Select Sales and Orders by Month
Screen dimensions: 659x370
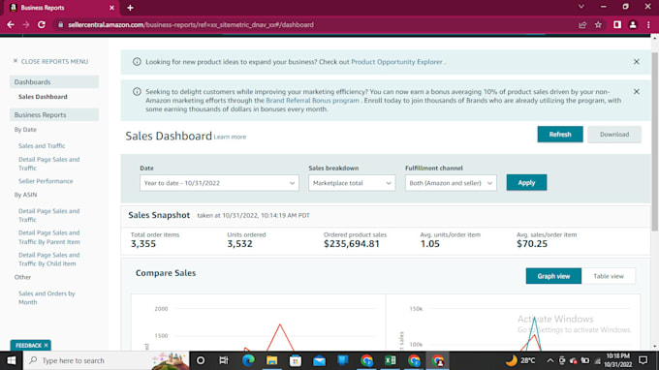tap(47, 297)
